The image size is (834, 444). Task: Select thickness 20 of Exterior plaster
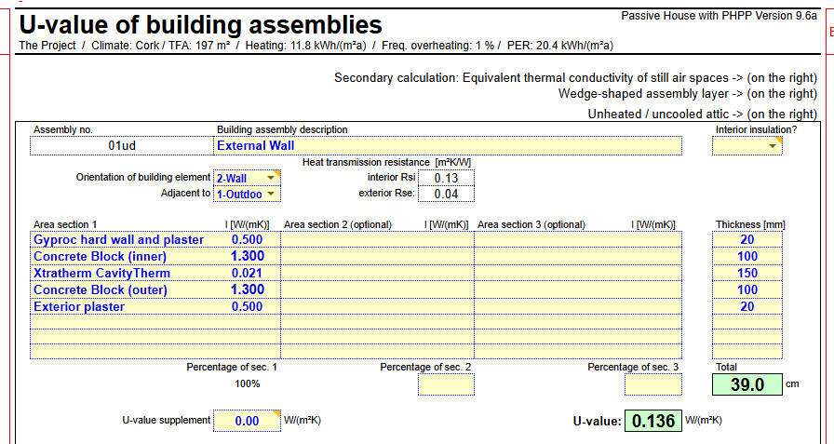tap(747, 307)
